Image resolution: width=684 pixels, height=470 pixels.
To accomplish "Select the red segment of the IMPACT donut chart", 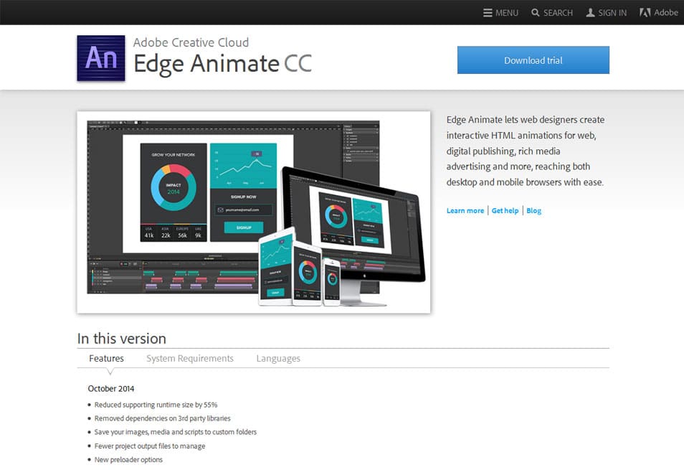I will coord(179,170).
